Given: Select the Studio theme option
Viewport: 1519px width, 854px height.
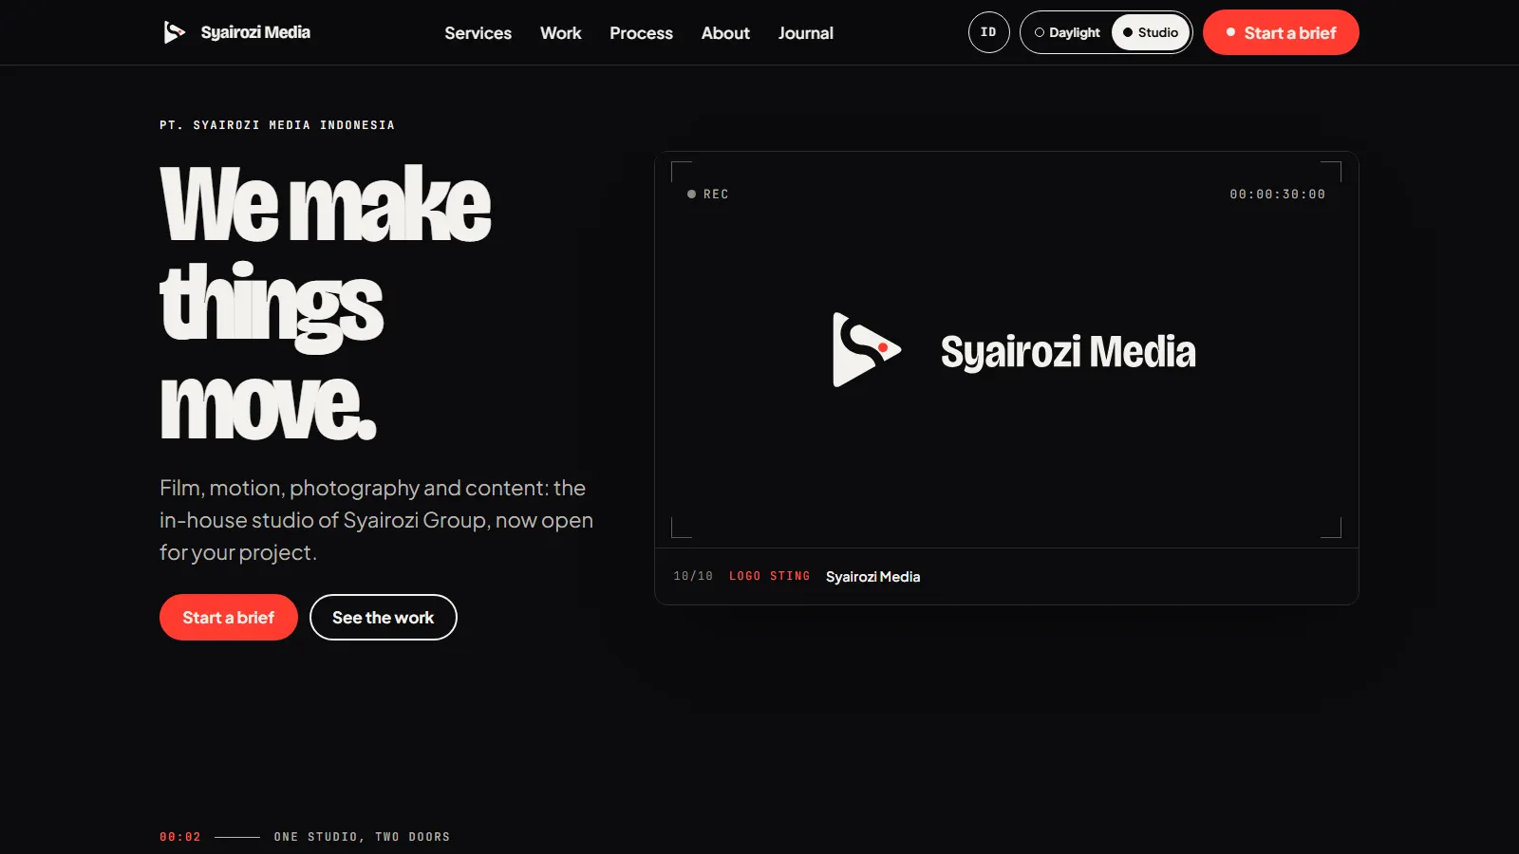Looking at the screenshot, I should point(1151,32).
